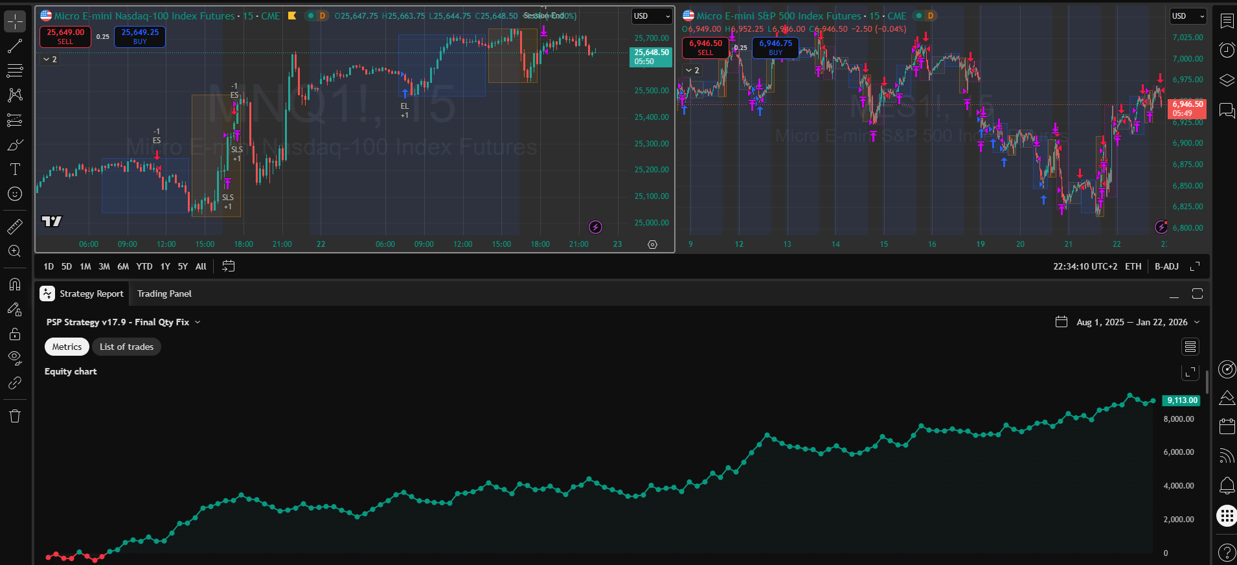Toggle the B-ADJ back-adjustment setting
Viewport: 1237px width, 565px height.
1166,266
